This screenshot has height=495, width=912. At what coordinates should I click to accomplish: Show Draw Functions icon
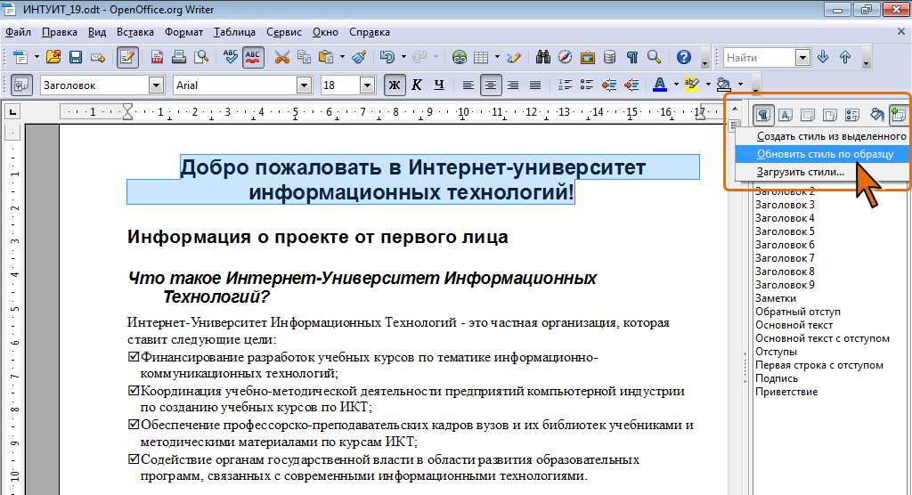pos(514,57)
